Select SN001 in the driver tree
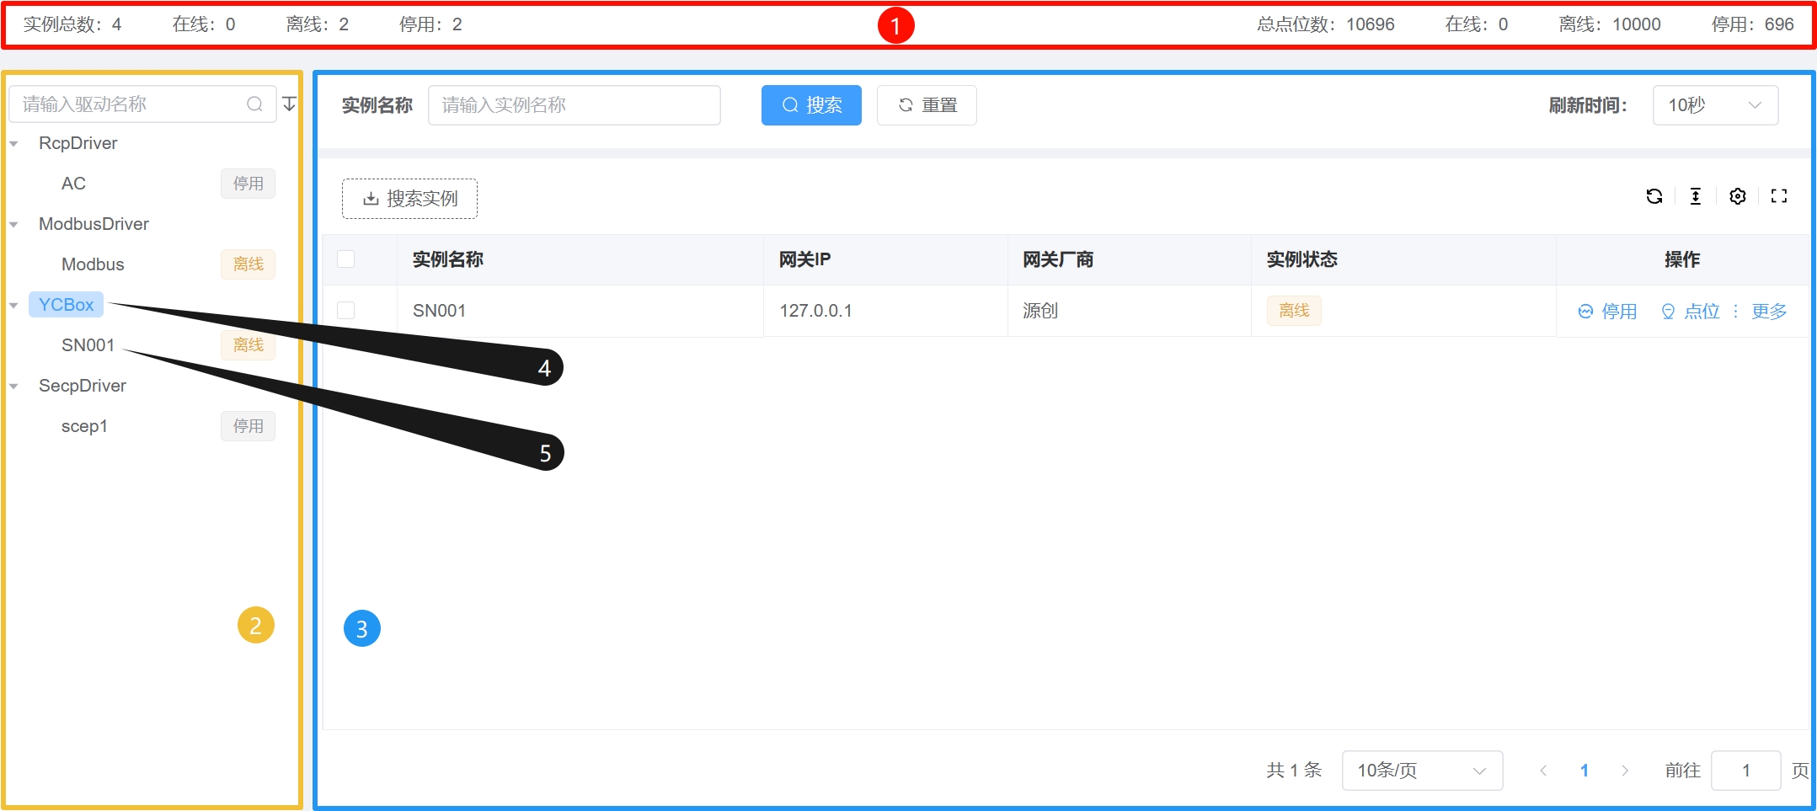 coord(88,345)
